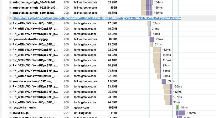This screenshot has width=216, height=118.
Task: Open the fonts.gstatic.com nanumgothic woff2 URL
Action: [x=97, y=18]
